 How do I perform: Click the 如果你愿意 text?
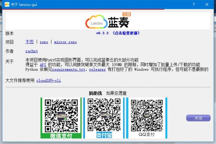116,93
